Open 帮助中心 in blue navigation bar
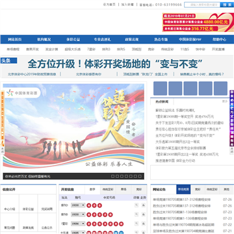Viewport: 234px width, 234px height. coord(219,40)
